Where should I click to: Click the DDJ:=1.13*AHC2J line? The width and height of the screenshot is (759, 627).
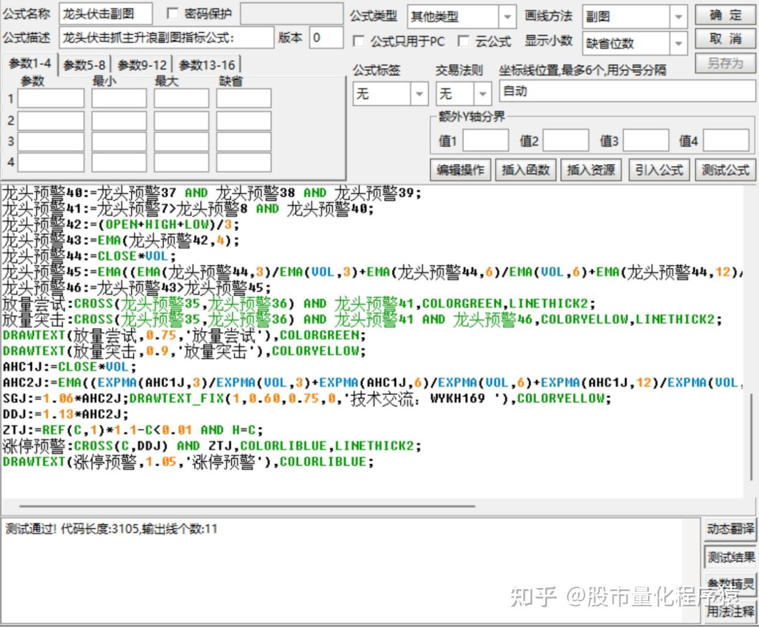click(66, 414)
